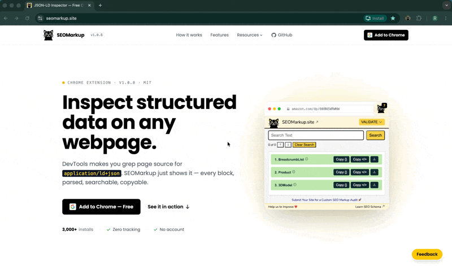Open the cat extension icon in browser toolbar
This screenshot has height=266, width=452.
(x=408, y=18)
